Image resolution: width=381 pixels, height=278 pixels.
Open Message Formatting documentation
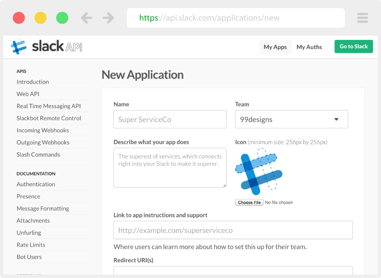coord(43,208)
